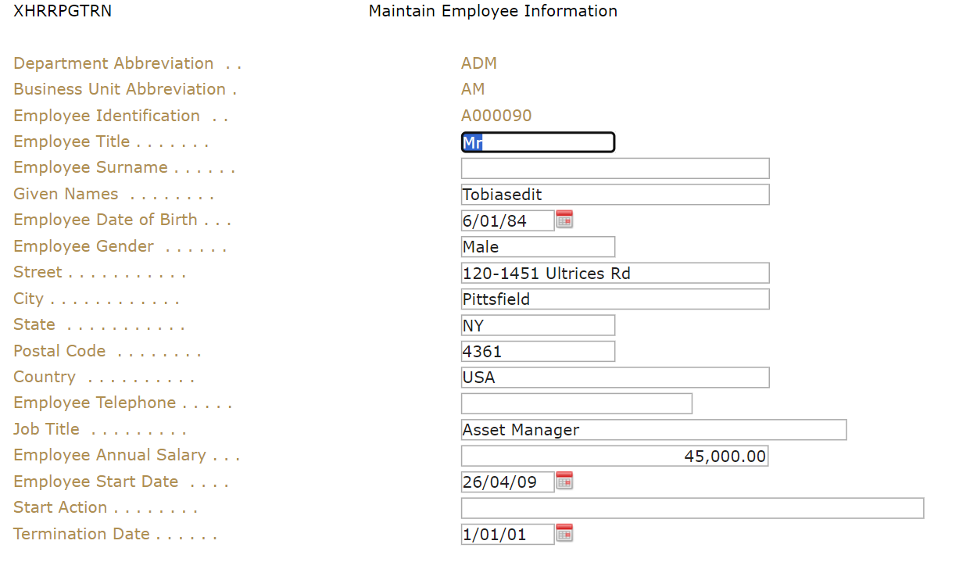
Task: Open calendar picker for Employee Start Date
Action: pyautogui.click(x=564, y=481)
